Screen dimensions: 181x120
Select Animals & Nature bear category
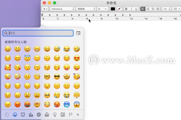(x=23, y=115)
